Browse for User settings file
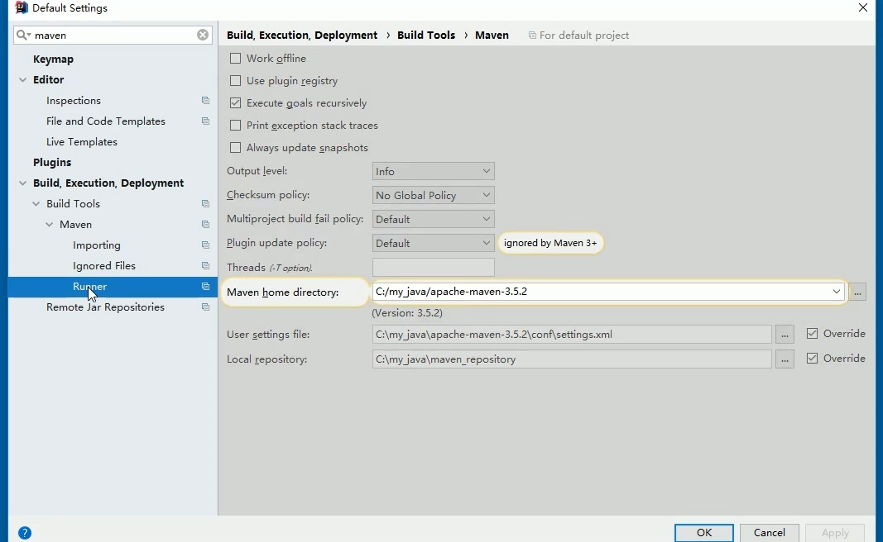This screenshot has width=883, height=542. click(x=785, y=335)
